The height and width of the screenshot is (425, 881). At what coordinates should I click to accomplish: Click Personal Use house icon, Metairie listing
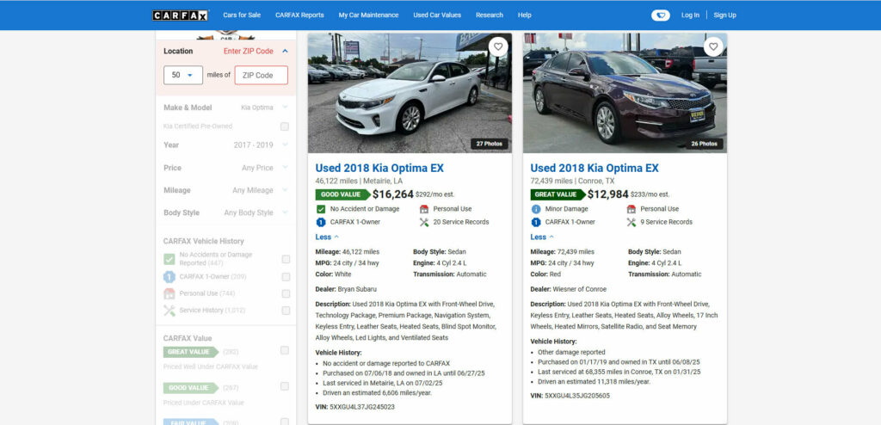[x=423, y=208]
